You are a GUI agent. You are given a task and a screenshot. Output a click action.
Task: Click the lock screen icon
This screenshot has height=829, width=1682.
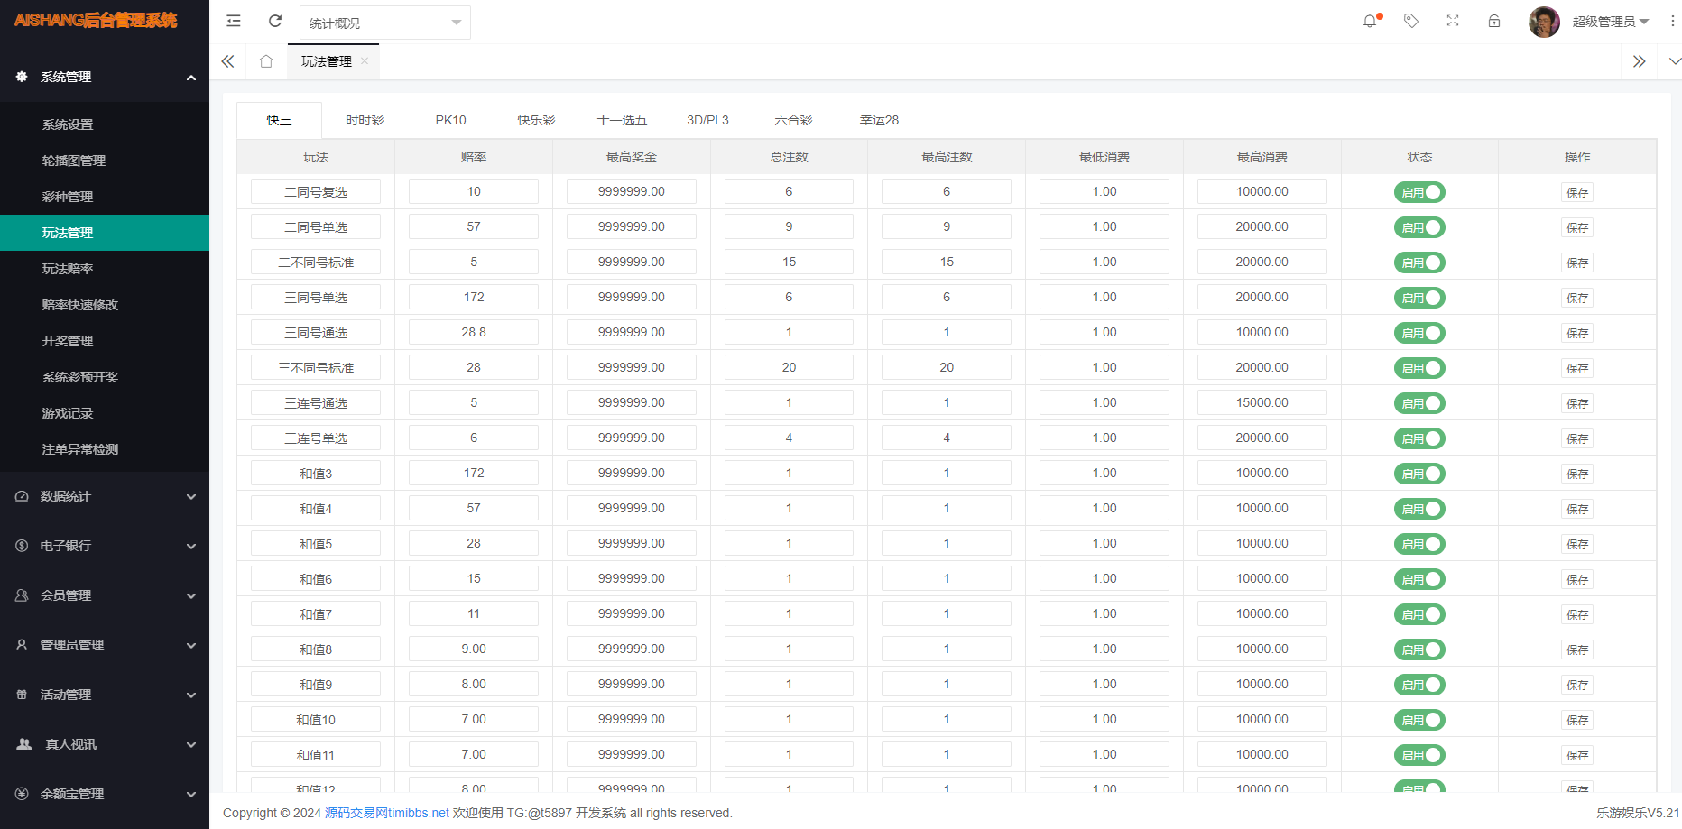click(x=1494, y=21)
